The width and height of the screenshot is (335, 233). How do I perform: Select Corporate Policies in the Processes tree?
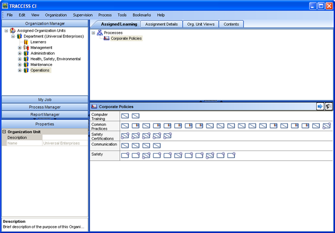(x=126, y=38)
